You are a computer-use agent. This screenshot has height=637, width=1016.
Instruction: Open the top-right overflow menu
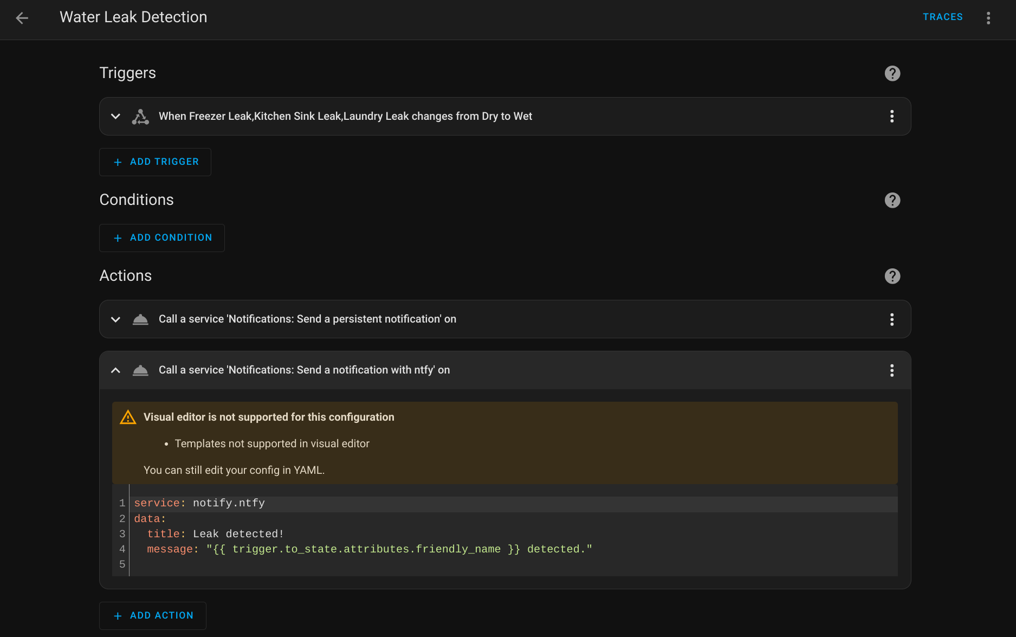(988, 18)
